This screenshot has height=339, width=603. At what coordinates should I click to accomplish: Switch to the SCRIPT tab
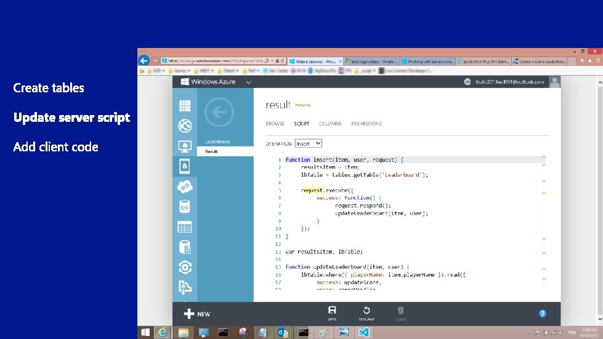point(302,124)
